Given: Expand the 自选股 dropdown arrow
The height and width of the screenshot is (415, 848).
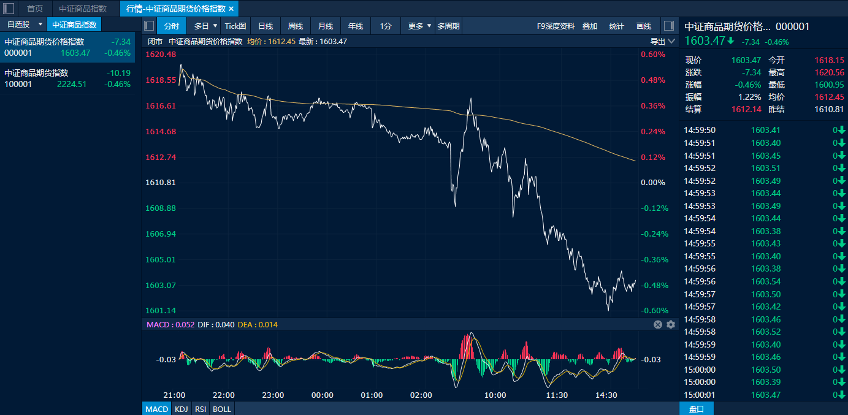Looking at the screenshot, I should (x=40, y=25).
